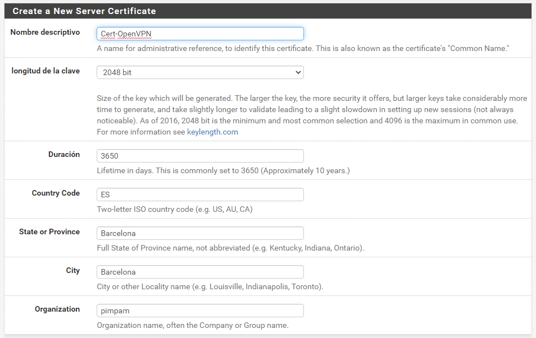Click into the Nombre descriptivo field
536x338 pixels.
click(199, 34)
